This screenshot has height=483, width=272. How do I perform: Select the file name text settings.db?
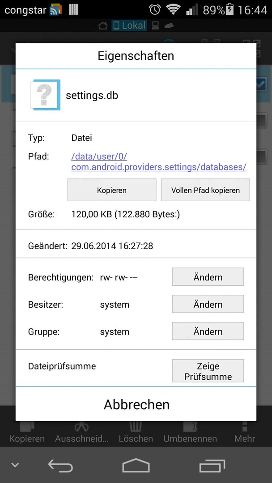(x=92, y=95)
